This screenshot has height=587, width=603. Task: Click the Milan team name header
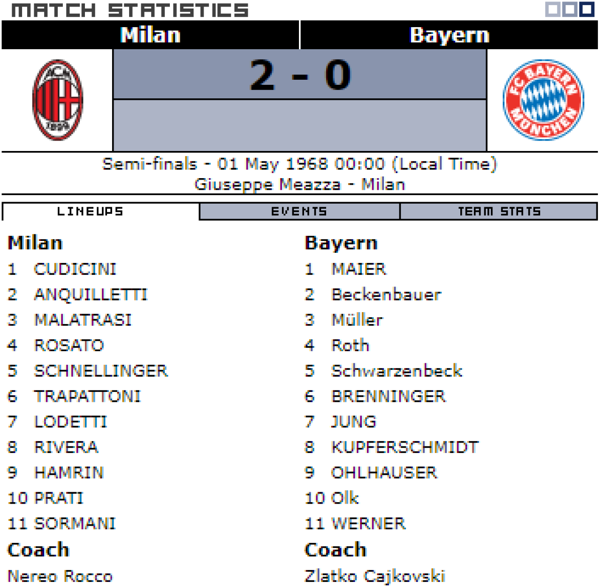coord(150,35)
